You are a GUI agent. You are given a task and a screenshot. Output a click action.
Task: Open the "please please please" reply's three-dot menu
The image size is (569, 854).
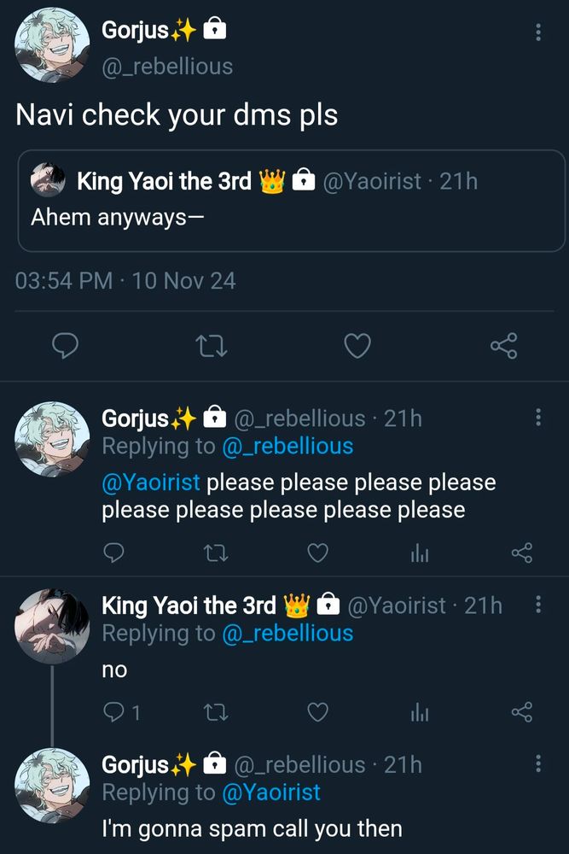pyautogui.click(x=538, y=418)
